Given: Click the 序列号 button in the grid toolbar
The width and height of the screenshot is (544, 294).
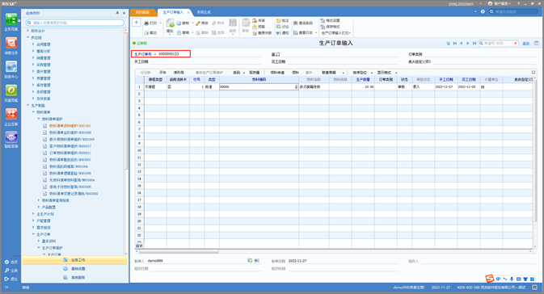Looking at the screenshot, I should [x=179, y=73].
